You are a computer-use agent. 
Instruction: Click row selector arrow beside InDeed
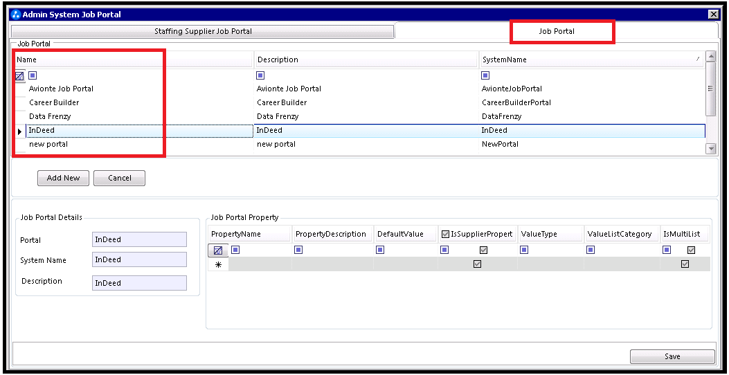click(x=19, y=131)
